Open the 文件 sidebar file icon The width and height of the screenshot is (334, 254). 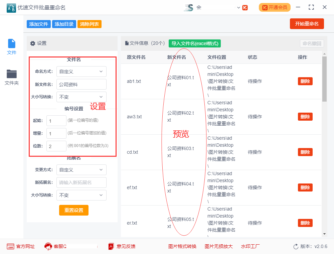click(x=11, y=43)
